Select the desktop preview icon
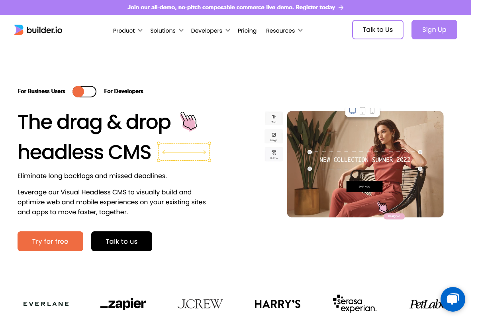Viewport: 478px width, 318px height. coord(353,111)
